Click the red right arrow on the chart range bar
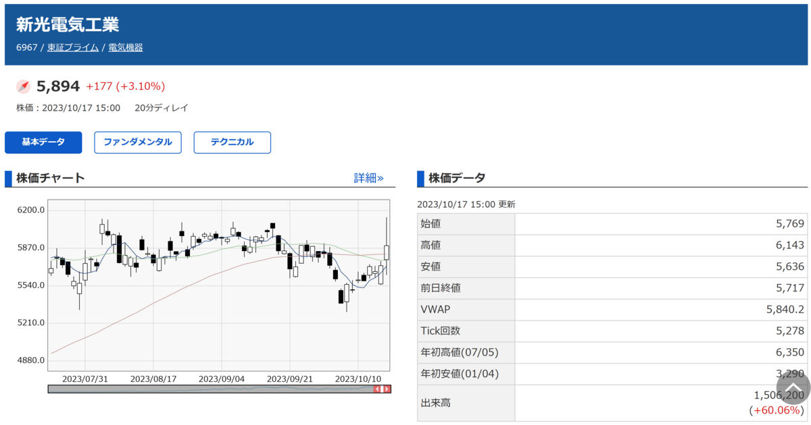This screenshot has width=811, height=425. click(x=387, y=389)
